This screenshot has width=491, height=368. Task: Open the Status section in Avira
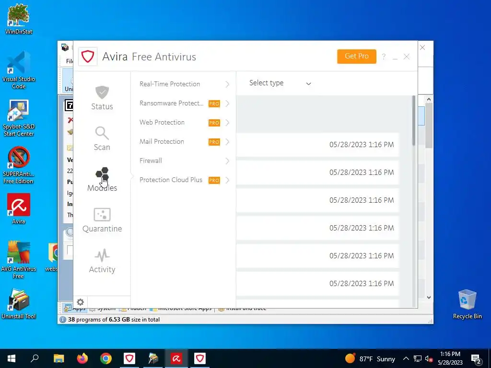click(x=102, y=98)
